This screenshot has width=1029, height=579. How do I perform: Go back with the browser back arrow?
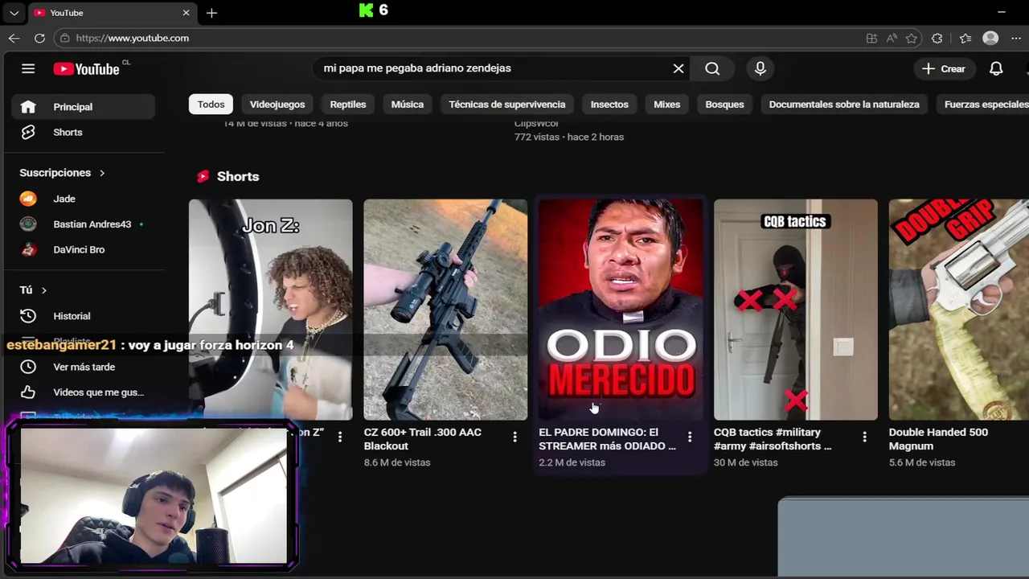14,38
